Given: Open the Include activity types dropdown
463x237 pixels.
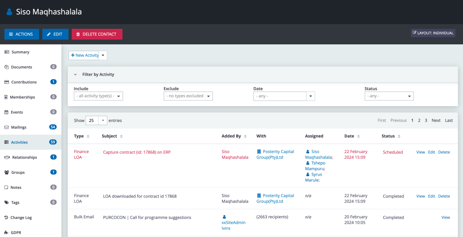Looking at the screenshot, I should [98, 96].
